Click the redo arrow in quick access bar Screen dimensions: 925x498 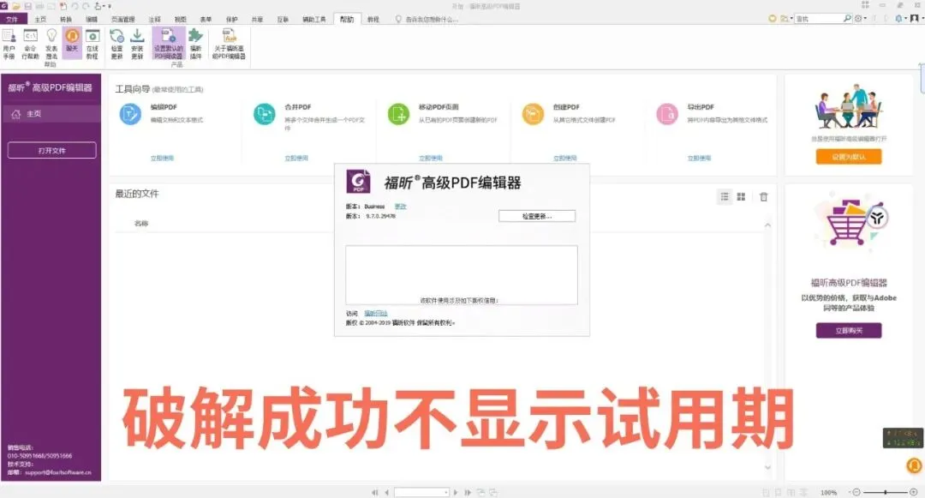click(87, 6)
